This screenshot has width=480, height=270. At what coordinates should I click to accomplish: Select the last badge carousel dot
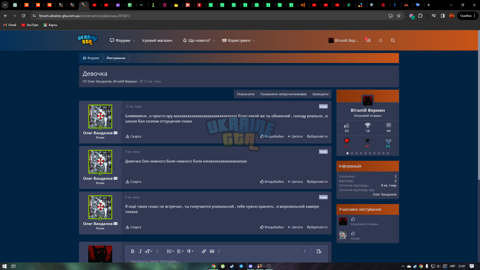[x=388, y=153]
